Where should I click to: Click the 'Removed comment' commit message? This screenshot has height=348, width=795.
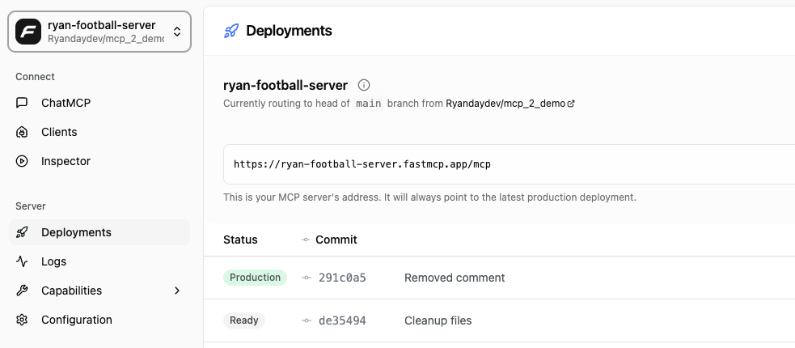point(455,278)
